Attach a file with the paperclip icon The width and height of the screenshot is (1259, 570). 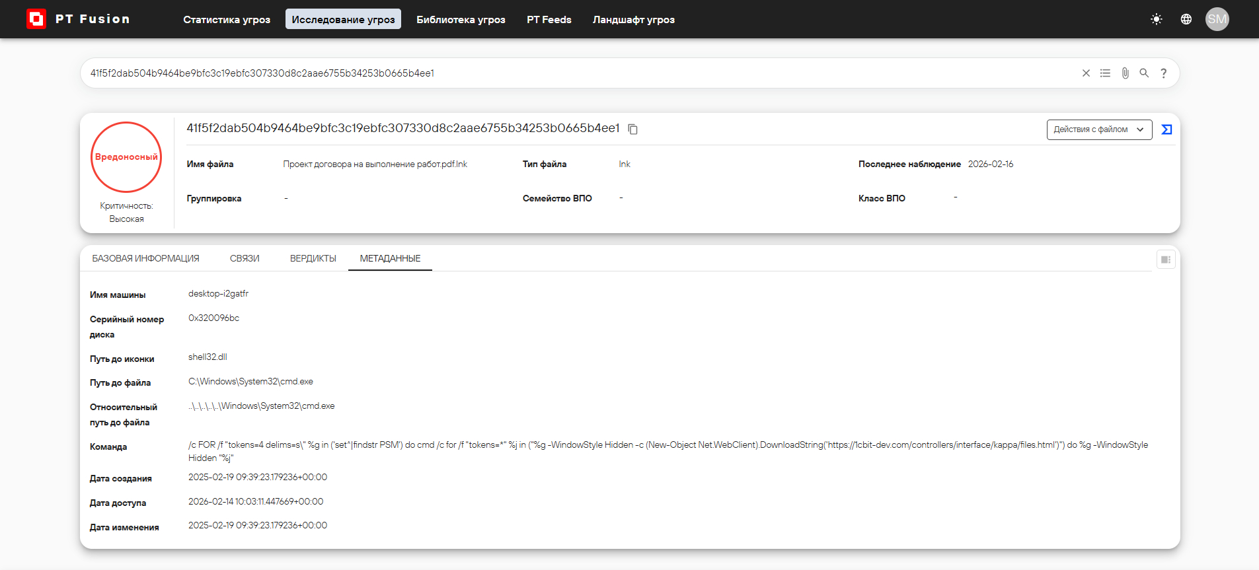click(x=1125, y=73)
